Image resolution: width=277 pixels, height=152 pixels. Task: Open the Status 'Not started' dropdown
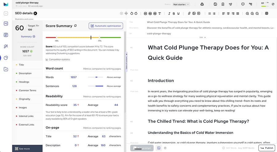pyautogui.click(x=181, y=5)
